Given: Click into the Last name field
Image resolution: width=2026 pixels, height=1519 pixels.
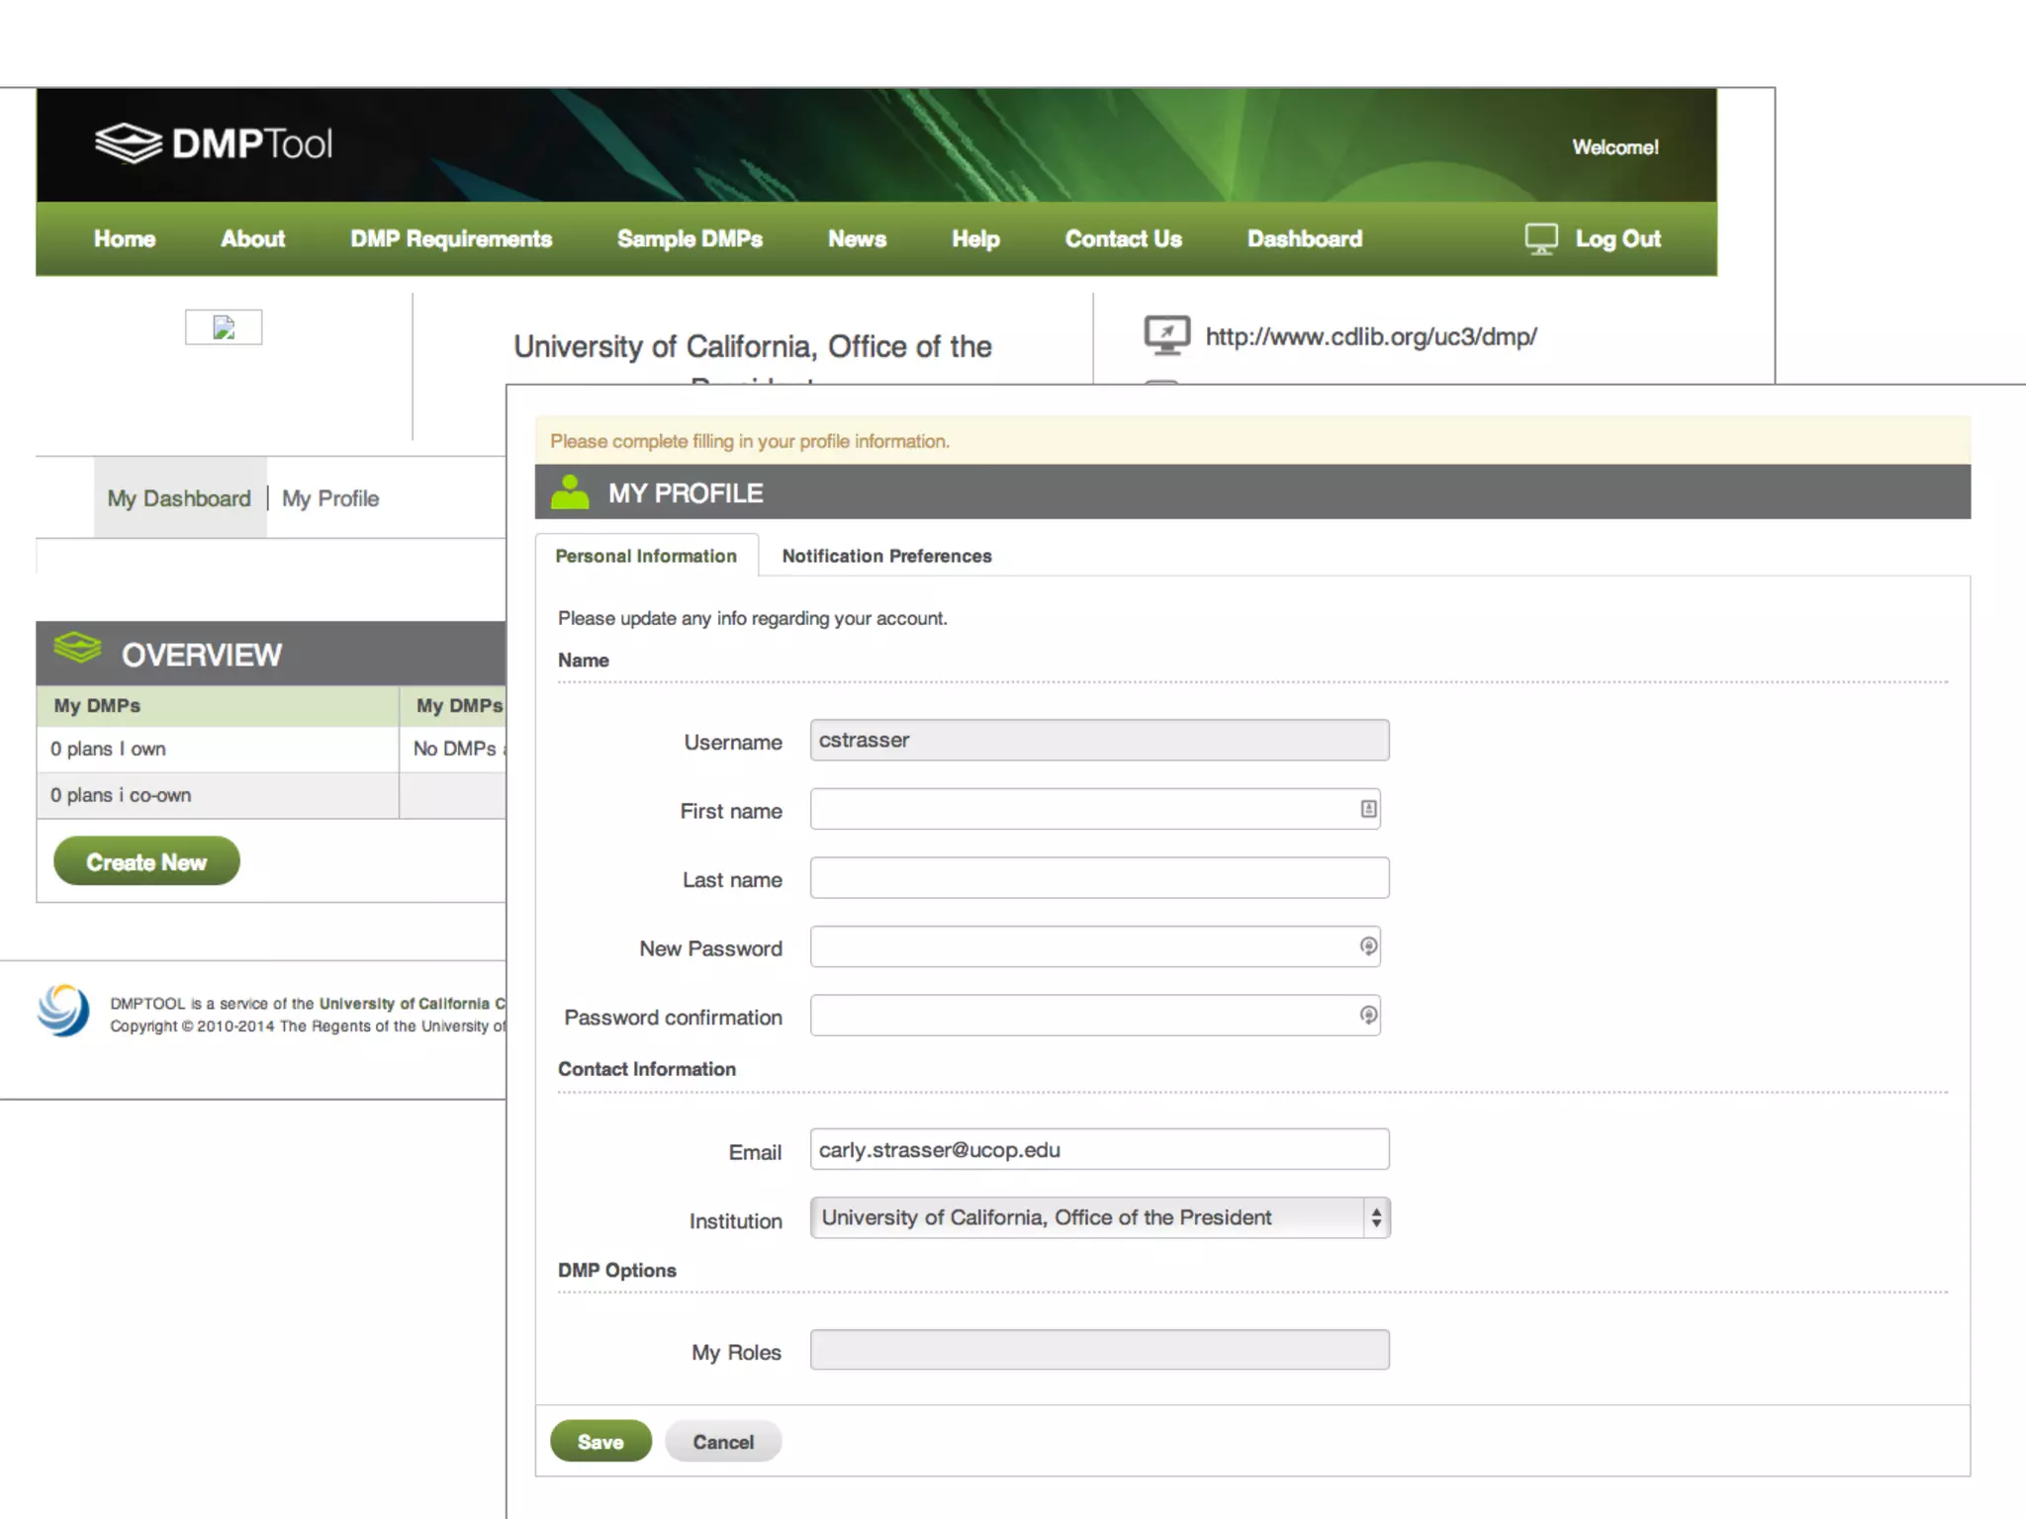Looking at the screenshot, I should click(1099, 878).
